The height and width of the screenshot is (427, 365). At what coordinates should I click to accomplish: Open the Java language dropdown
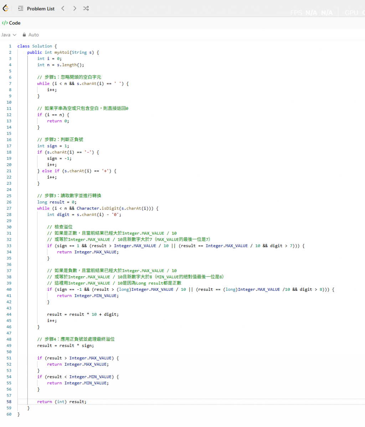pyautogui.click(x=9, y=35)
